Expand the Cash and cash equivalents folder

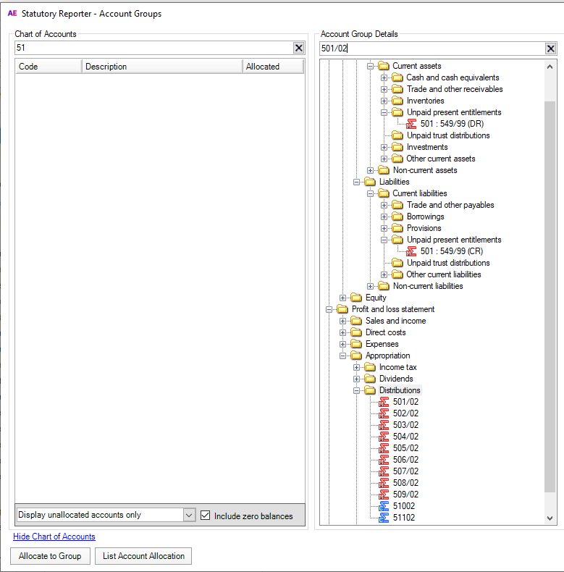[x=384, y=77]
